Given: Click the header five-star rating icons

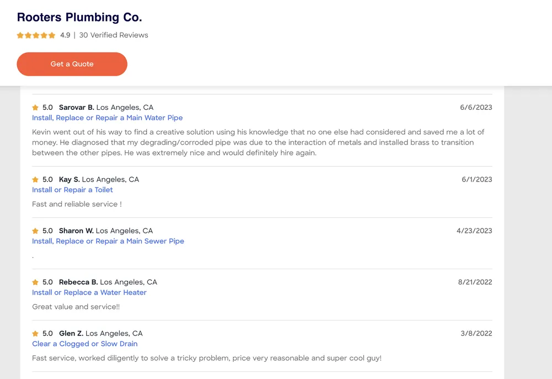Looking at the screenshot, I should (x=36, y=35).
